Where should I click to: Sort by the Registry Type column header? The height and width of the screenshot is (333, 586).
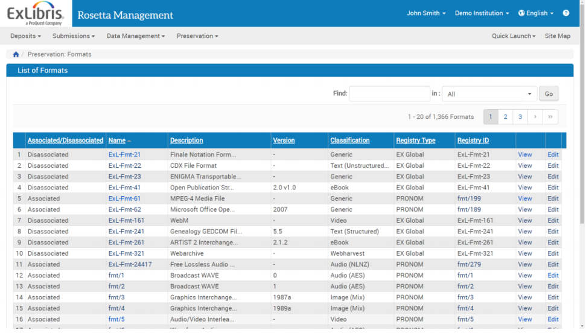pos(416,141)
